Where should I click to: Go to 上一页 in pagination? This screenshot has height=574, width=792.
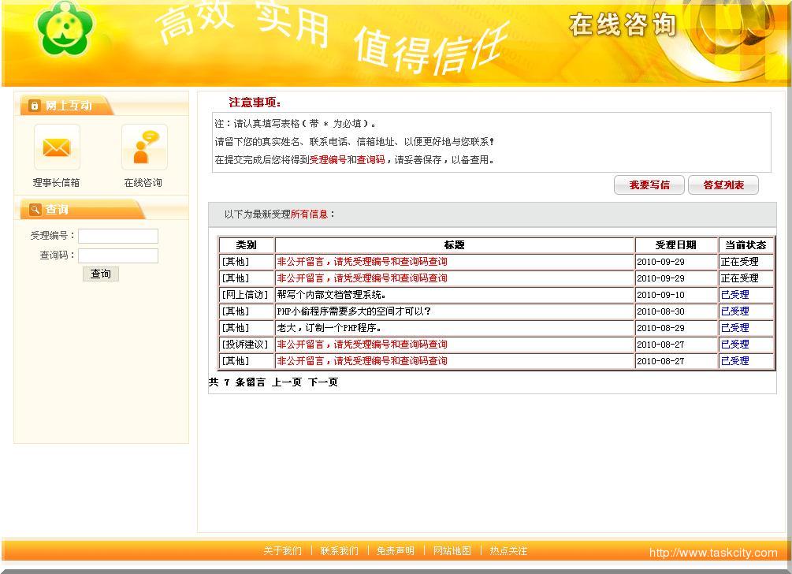click(287, 382)
